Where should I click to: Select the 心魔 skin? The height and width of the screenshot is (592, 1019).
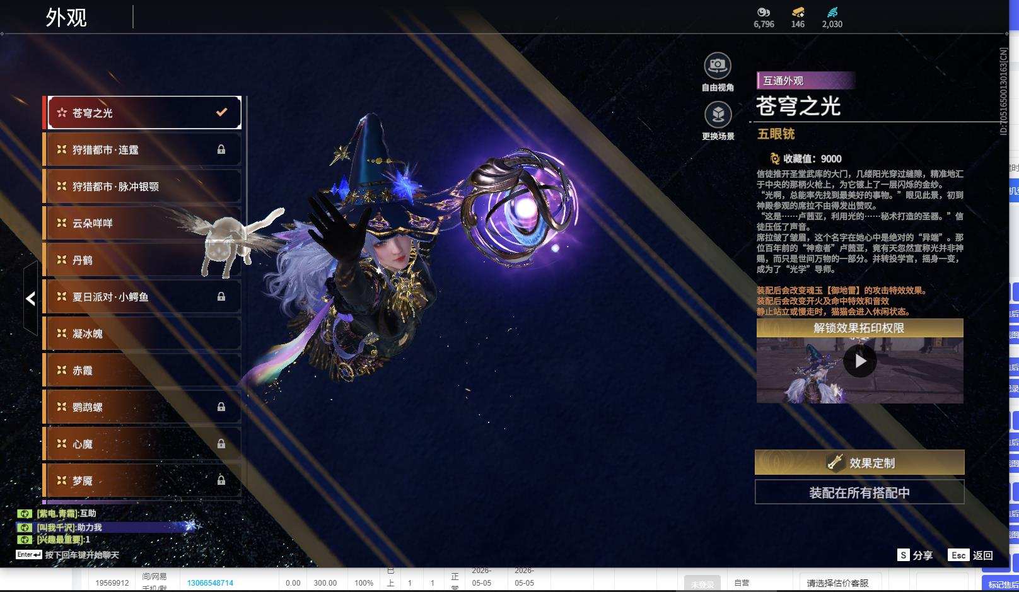click(x=143, y=444)
